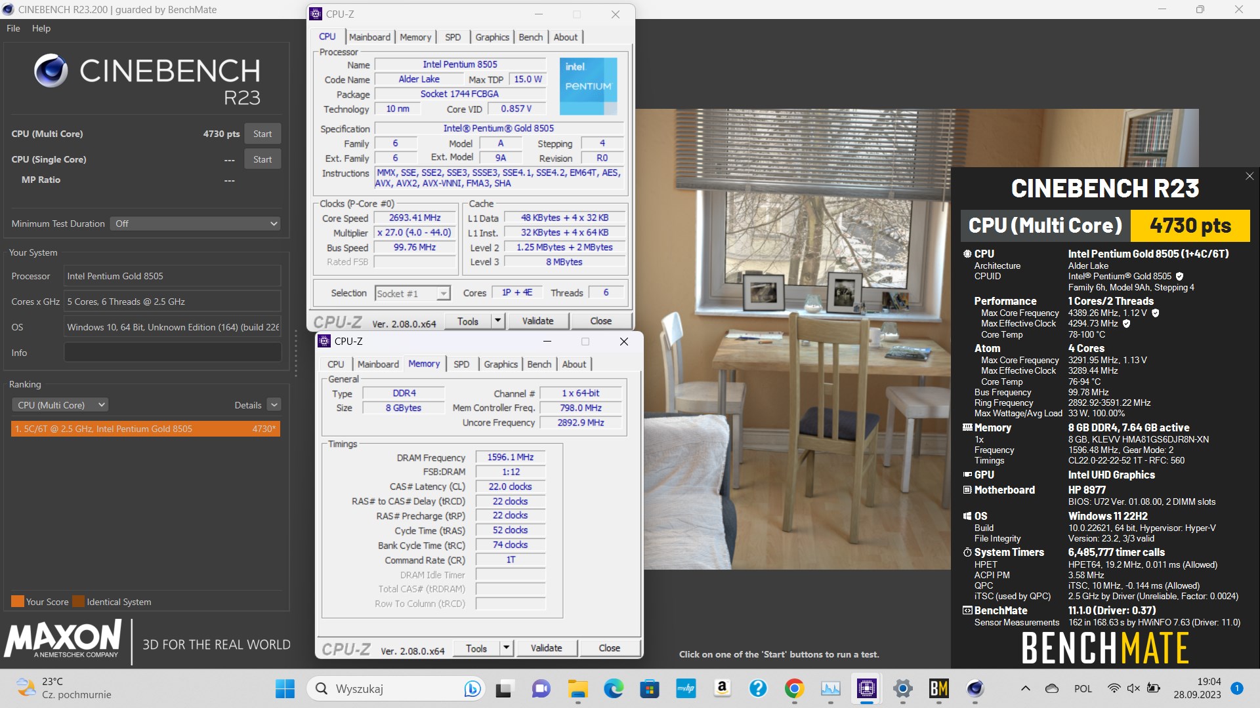This screenshot has width=1260, height=708.
Task: Open the Minimum Test Duration dropdown
Action: (196, 224)
